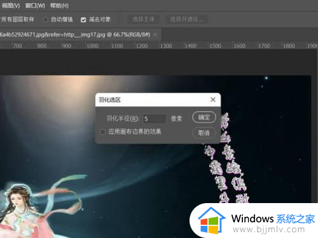
Task: Enable the 自动增强 checkbox
Action: pyautogui.click(x=45, y=20)
